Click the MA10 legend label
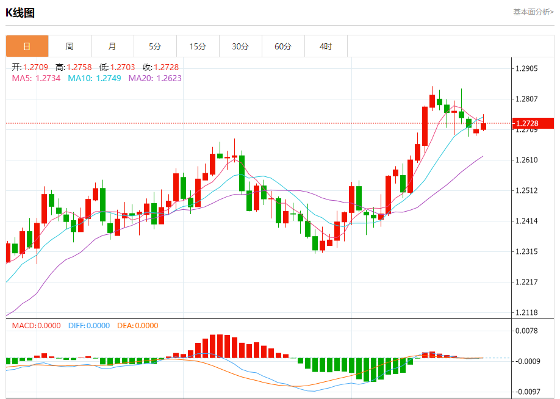The width and height of the screenshot is (560, 399). click(x=95, y=78)
